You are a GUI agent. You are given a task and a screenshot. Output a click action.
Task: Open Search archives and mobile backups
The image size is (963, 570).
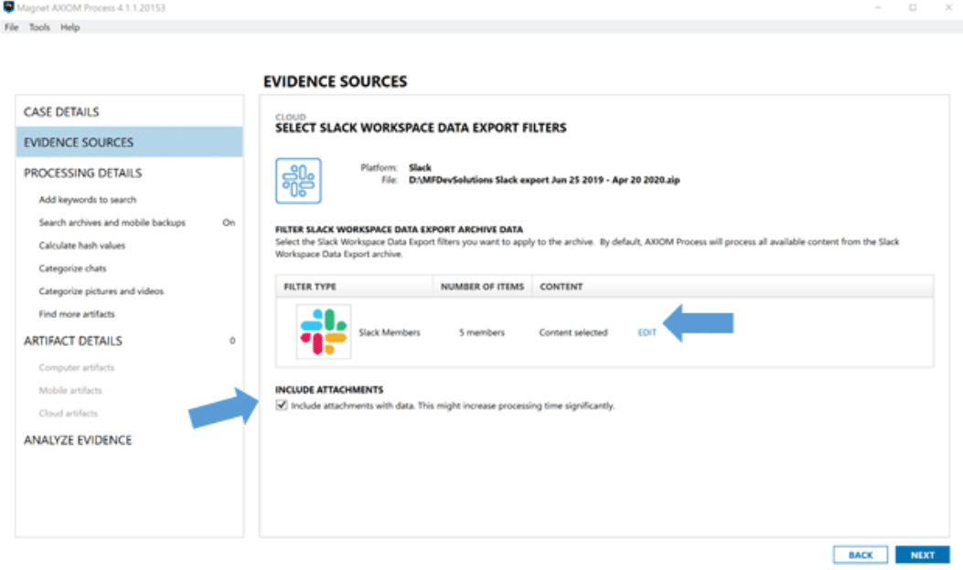tap(112, 222)
